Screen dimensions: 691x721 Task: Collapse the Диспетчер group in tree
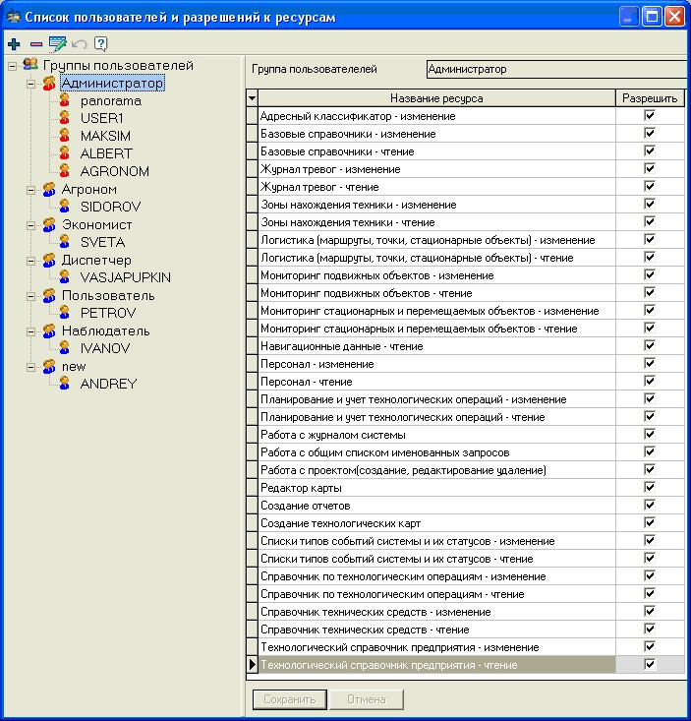30,261
